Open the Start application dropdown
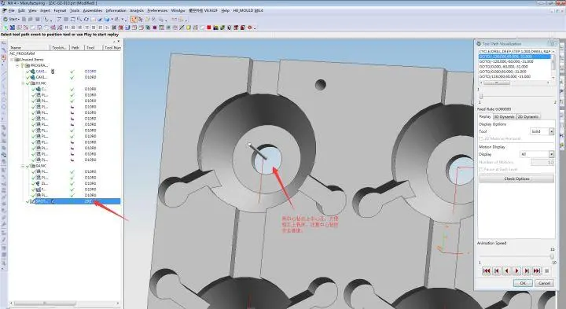Image resolution: width=566 pixels, height=309 pixels. [x=12, y=19]
